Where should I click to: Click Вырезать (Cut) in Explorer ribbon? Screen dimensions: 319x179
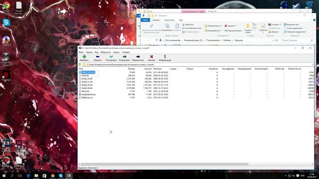pos(188,24)
